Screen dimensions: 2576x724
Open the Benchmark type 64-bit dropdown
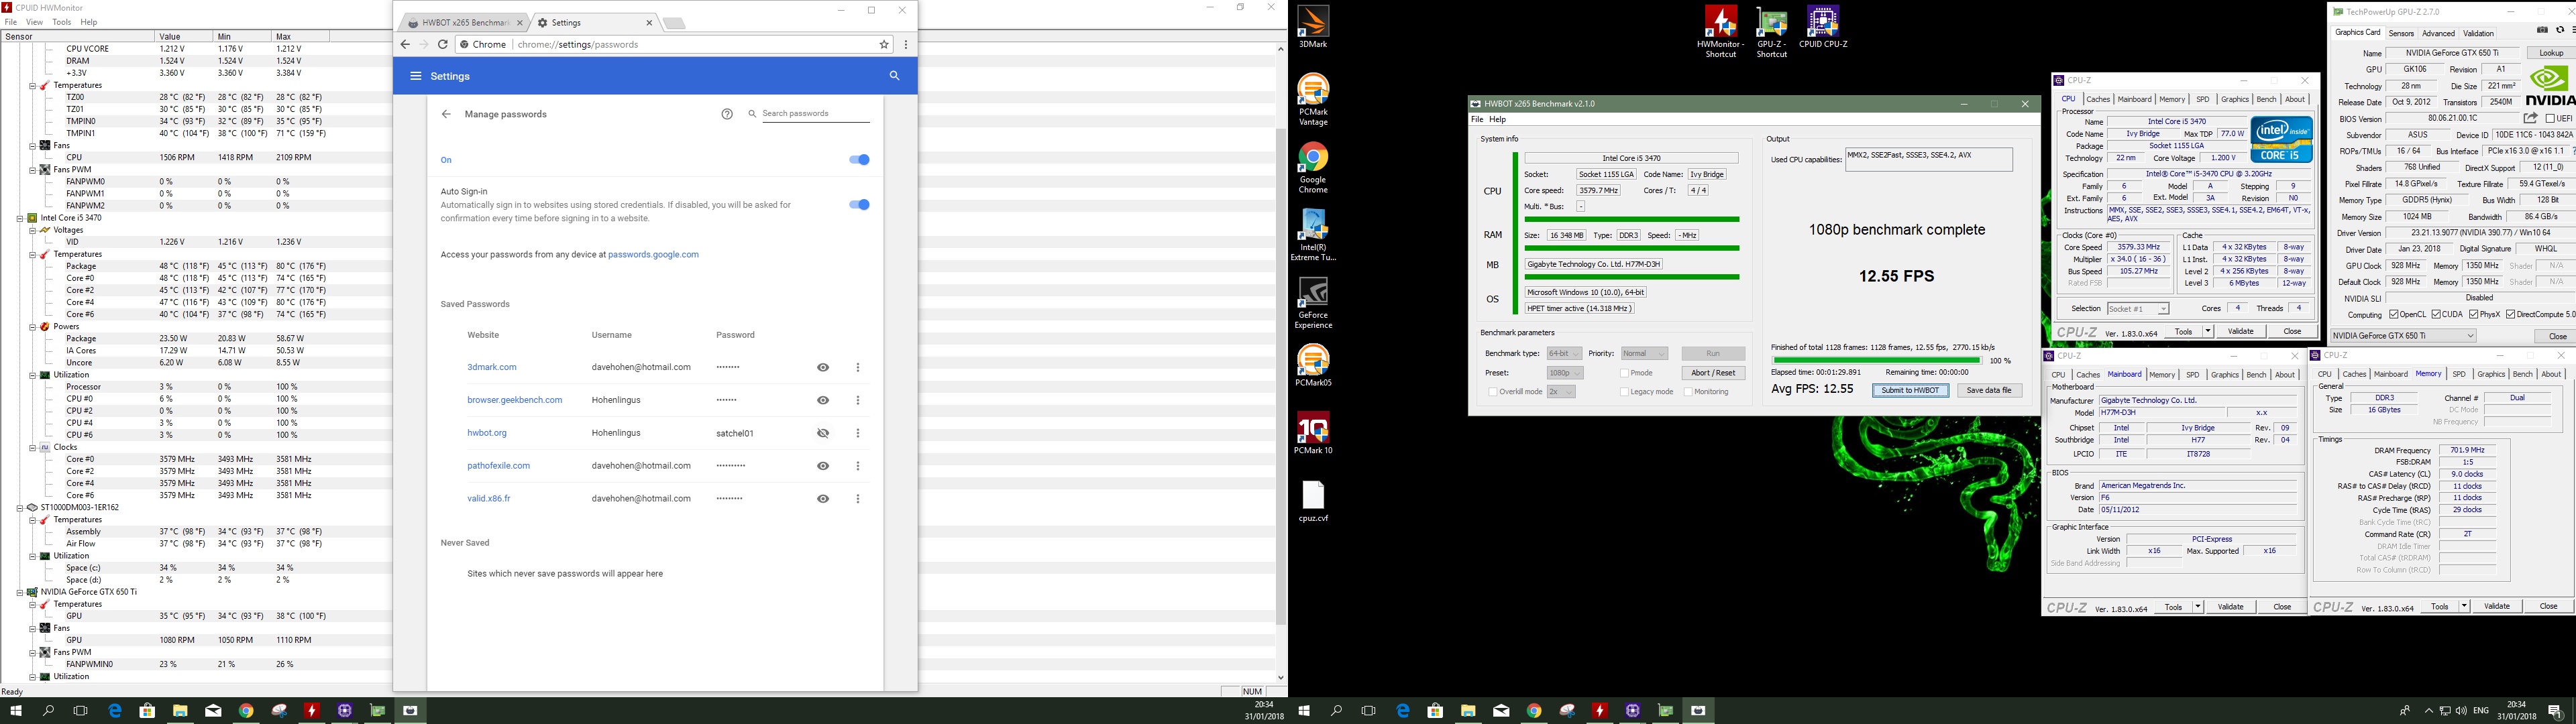(1564, 354)
